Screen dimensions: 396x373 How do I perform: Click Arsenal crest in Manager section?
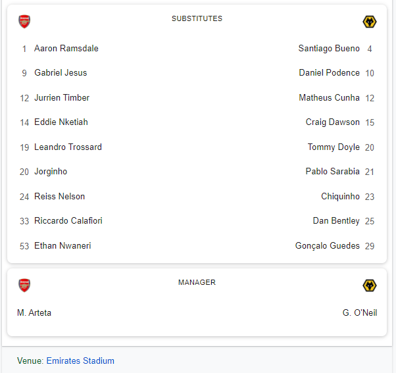point(24,286)
